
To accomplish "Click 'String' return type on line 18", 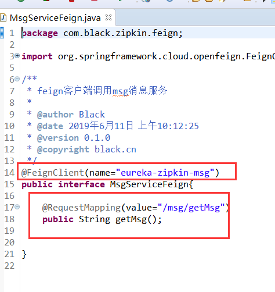I will pos(95,219).
